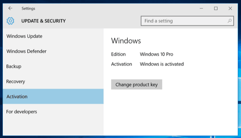241x138 pixels.
Task: Open the Windows Defender section
Action: click(x=53, y=51)
